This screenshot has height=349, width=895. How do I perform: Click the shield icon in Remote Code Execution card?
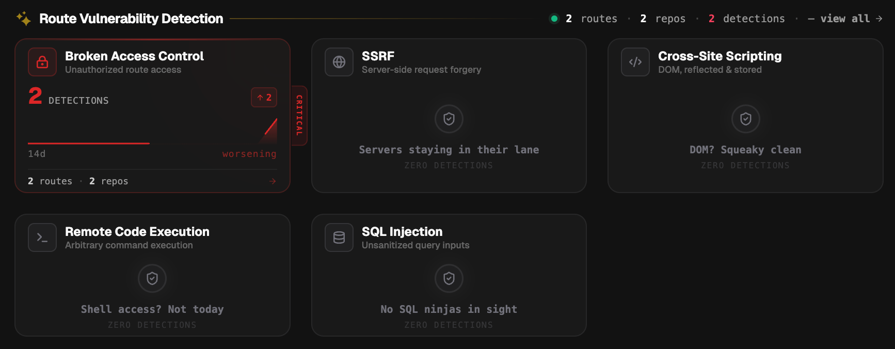pos(152,278)
